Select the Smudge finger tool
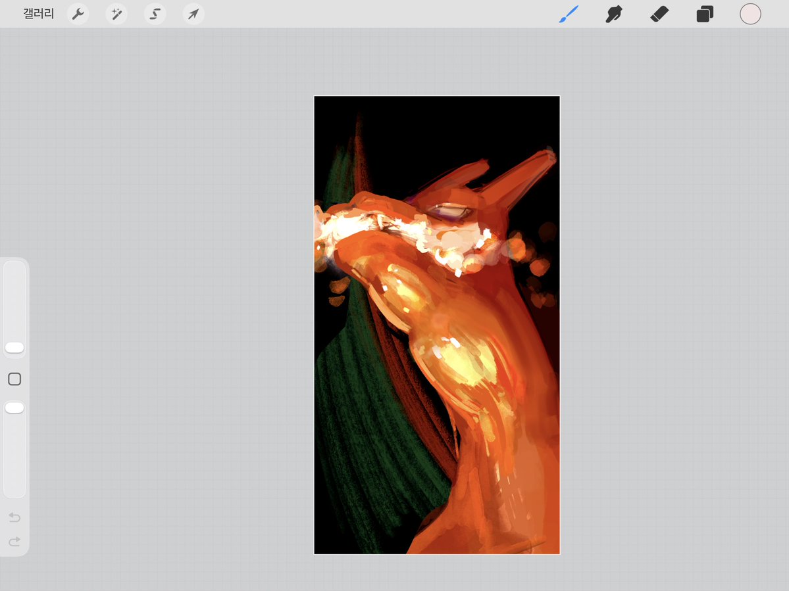The image size is (789, 591). [x=614, y=14]
